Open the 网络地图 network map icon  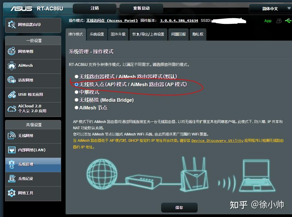[x=12, y=51]
